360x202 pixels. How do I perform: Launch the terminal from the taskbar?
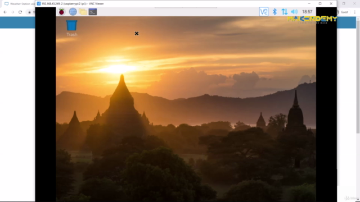coord(93,12)
